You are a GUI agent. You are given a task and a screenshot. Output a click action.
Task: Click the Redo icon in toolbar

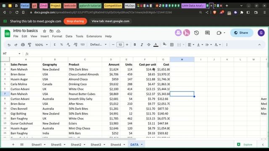pyautogui.click(x=16, y=45)
